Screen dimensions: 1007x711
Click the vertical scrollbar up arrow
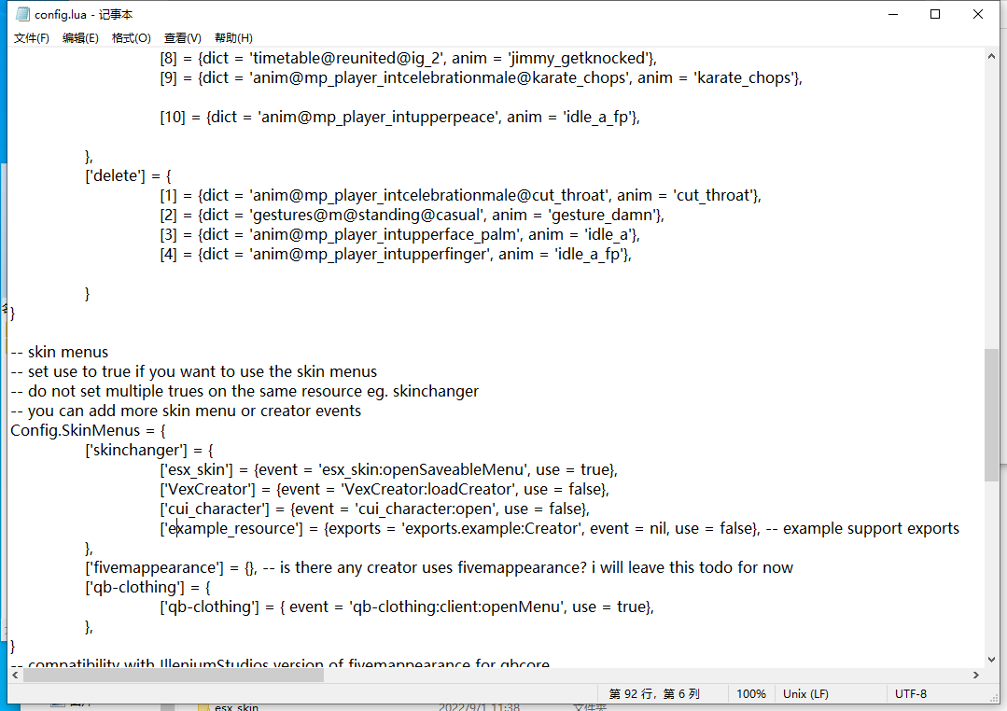(x=993, y=55)
